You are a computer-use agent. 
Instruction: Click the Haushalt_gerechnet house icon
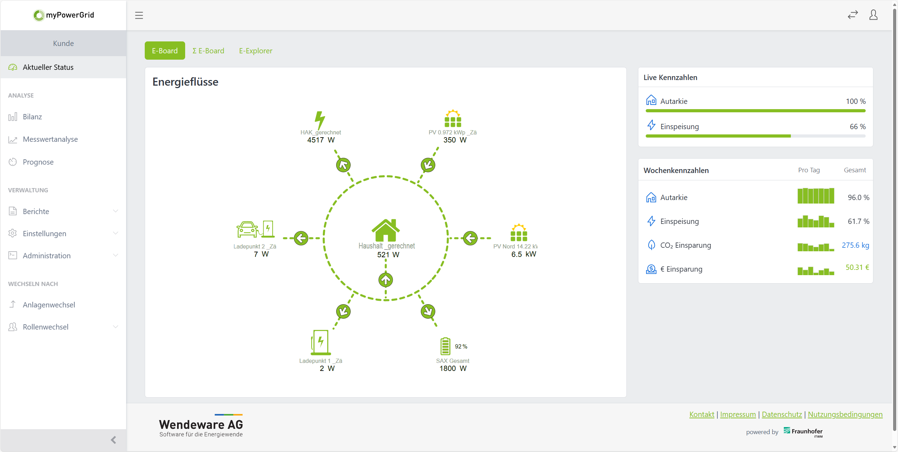tap(386, 230)
